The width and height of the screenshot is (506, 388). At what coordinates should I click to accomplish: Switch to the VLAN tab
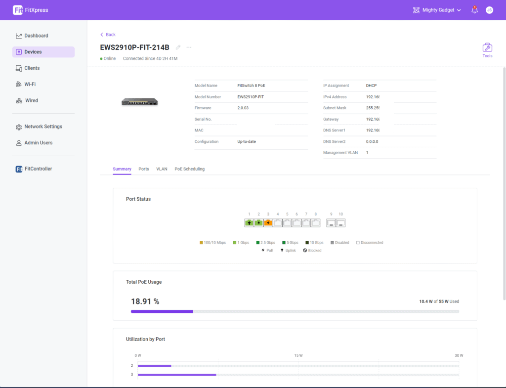tap(162, 169)
